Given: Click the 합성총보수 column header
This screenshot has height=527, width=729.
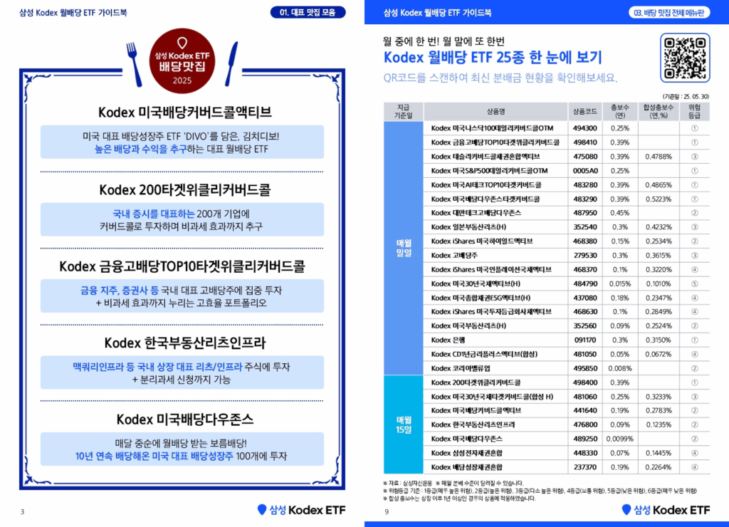Looking at the screenshot, I should click(x=659, y=112).
